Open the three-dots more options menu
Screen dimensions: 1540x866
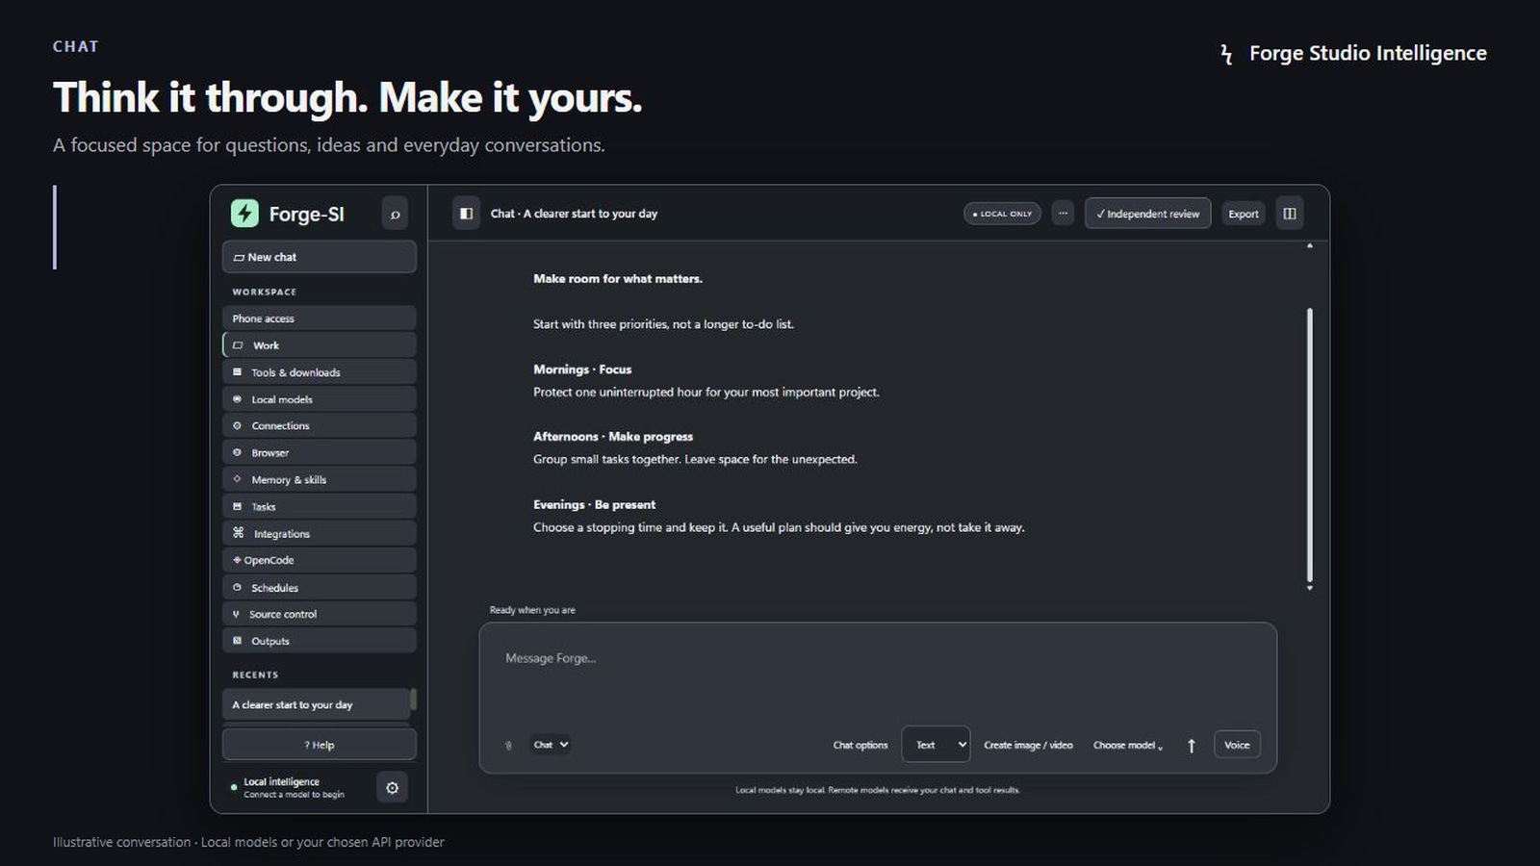(x=1063, y=214)
